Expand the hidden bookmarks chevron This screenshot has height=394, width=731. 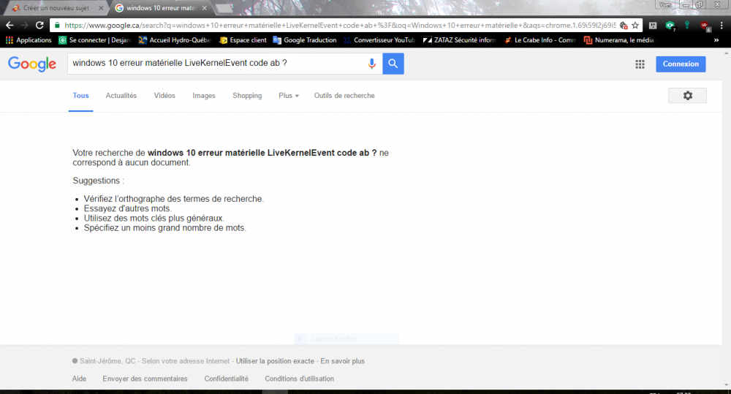(716, 40)
